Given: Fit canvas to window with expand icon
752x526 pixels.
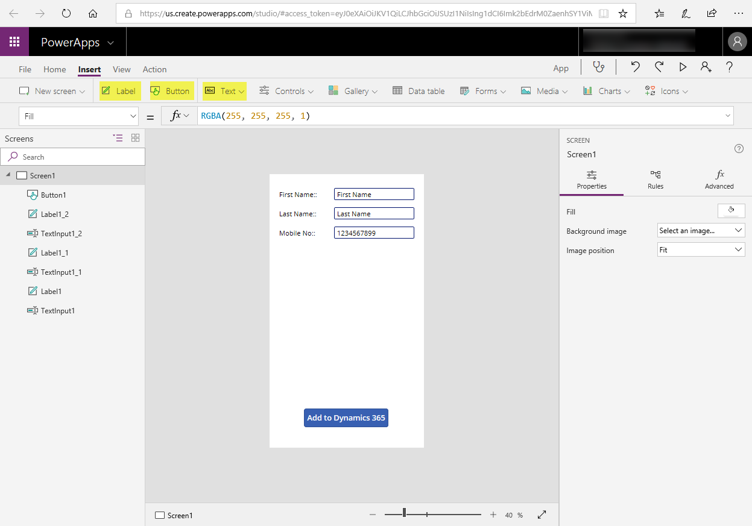Looking at the screenshot, I should 542,515.
